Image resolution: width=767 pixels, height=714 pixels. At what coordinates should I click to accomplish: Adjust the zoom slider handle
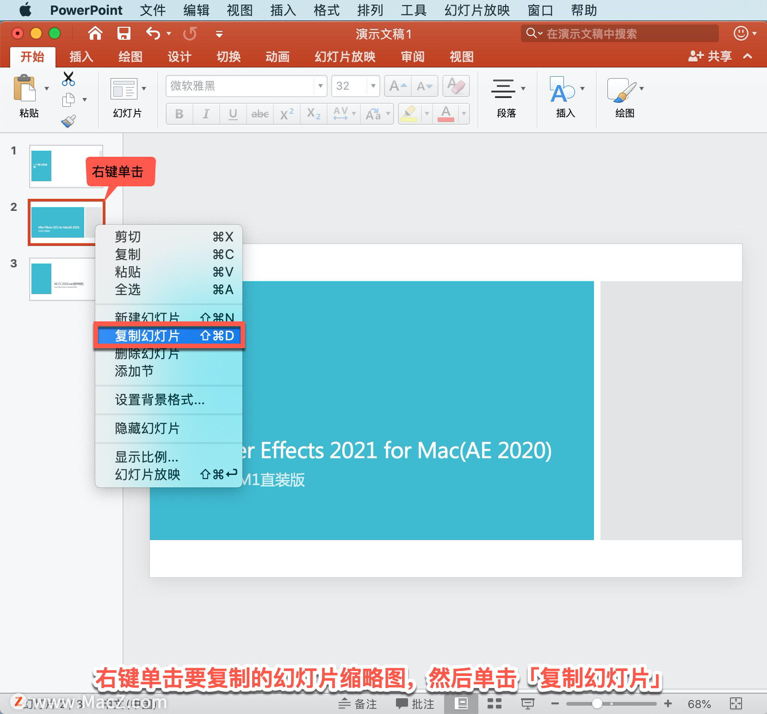click(597, 704)
